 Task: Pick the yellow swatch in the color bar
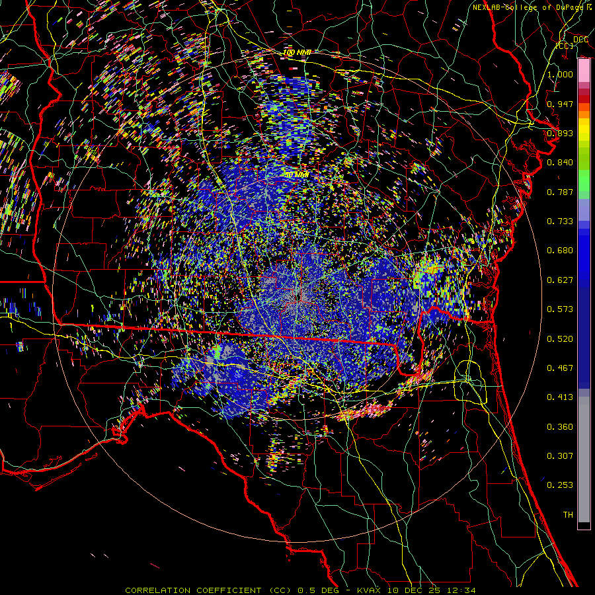click(x=584, y=130)
